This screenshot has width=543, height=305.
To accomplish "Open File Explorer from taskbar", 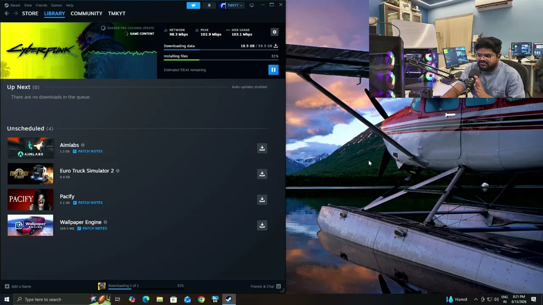I will (160, 299).
